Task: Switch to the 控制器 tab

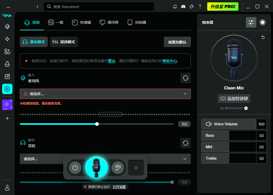Action: click(x=137, y=22)
